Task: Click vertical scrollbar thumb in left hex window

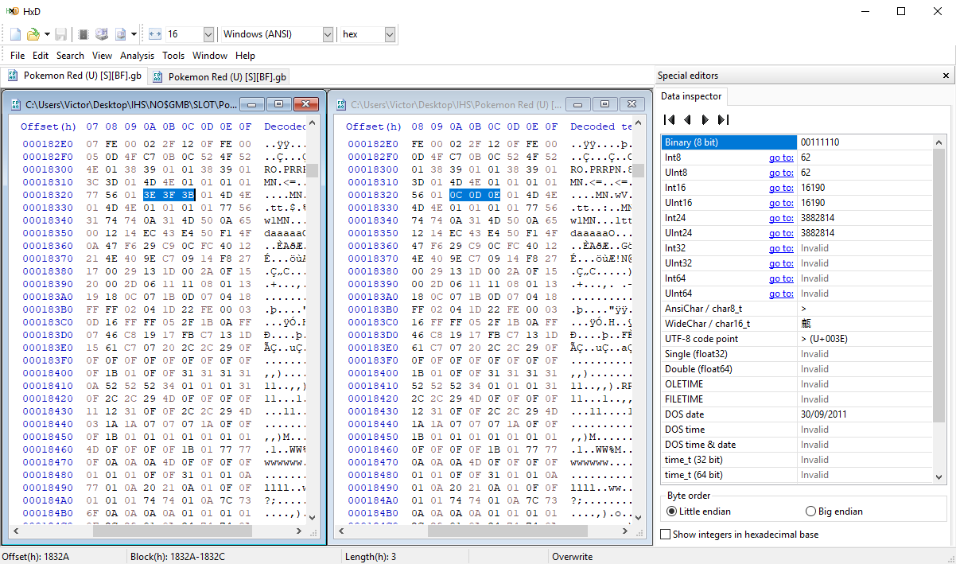Action: [313, 170]
